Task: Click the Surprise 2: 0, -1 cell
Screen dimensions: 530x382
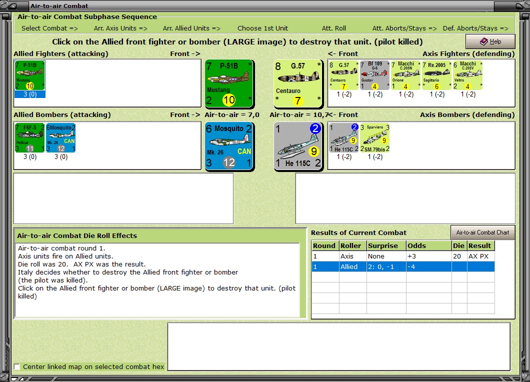Action: [x=386, y=266]
